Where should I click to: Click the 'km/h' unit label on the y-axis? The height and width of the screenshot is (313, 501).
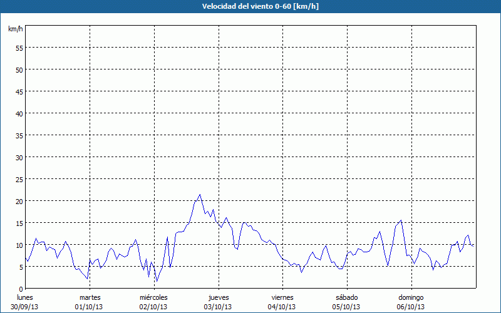click(15, 29)
